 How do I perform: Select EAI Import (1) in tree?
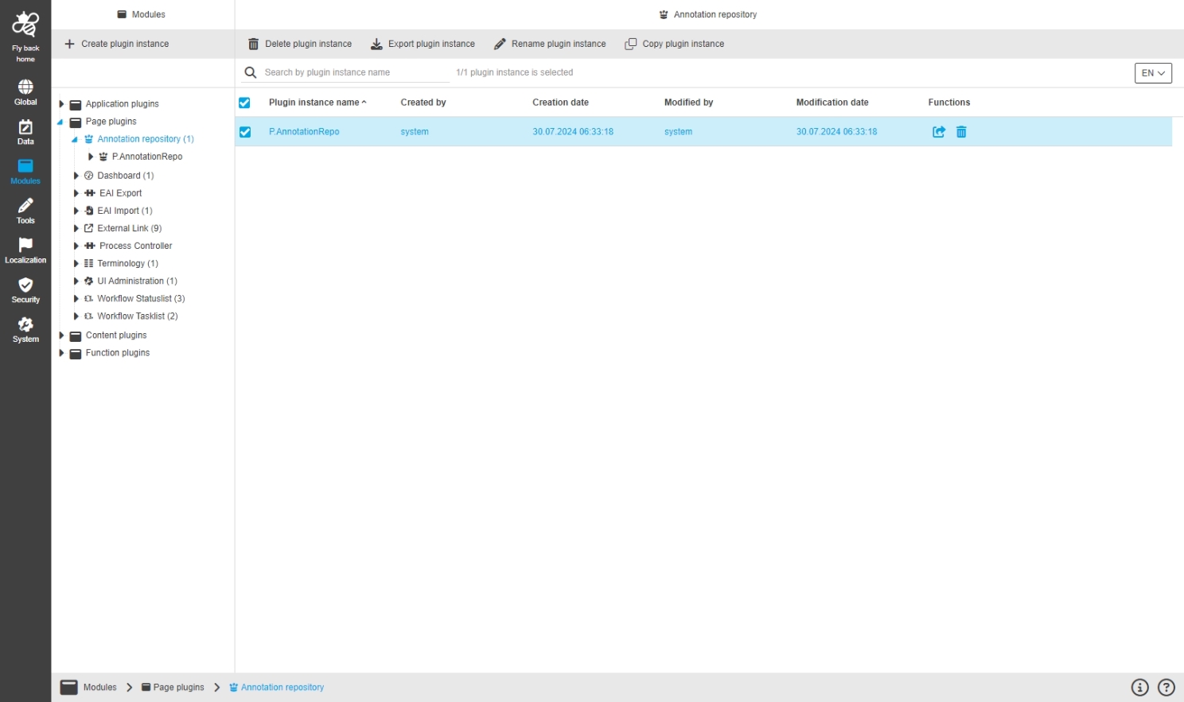(125, 211)
